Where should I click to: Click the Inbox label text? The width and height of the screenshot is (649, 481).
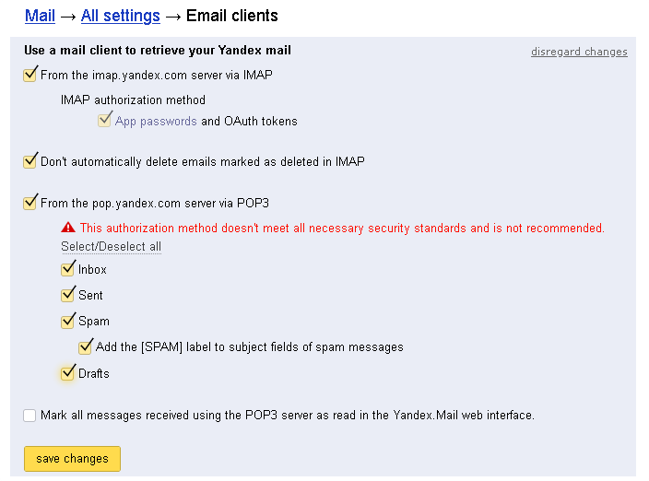92,270
